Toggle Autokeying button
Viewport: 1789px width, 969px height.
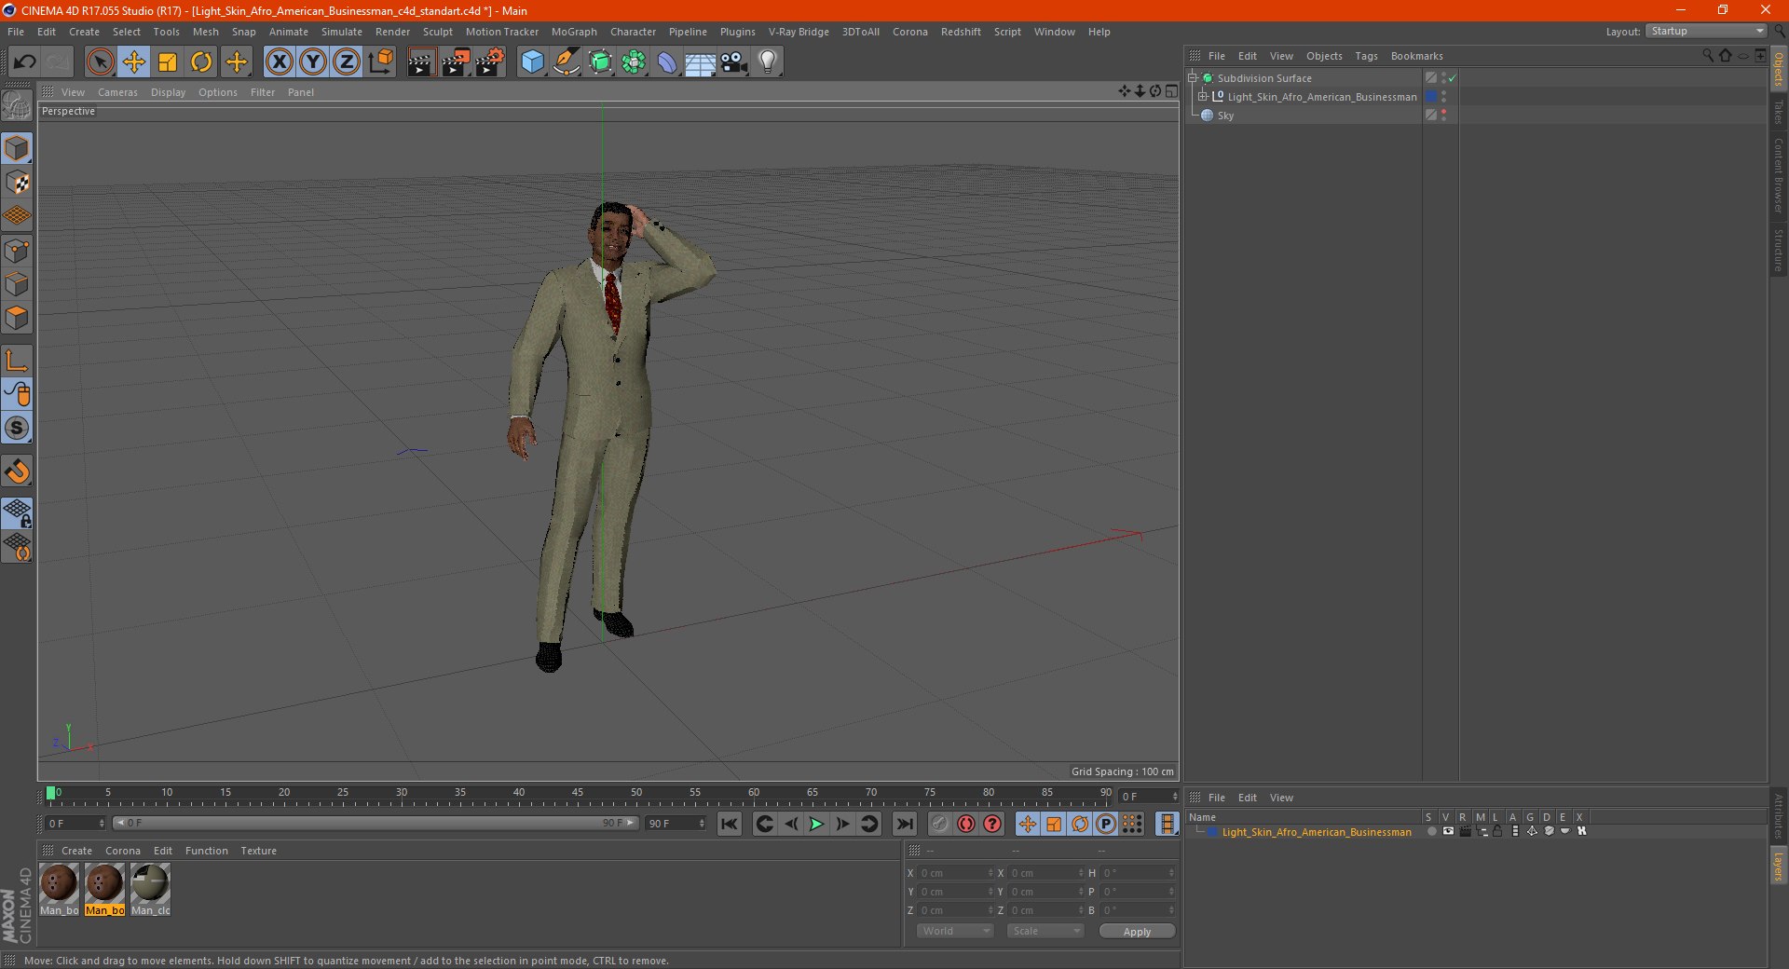coord(966,824)
